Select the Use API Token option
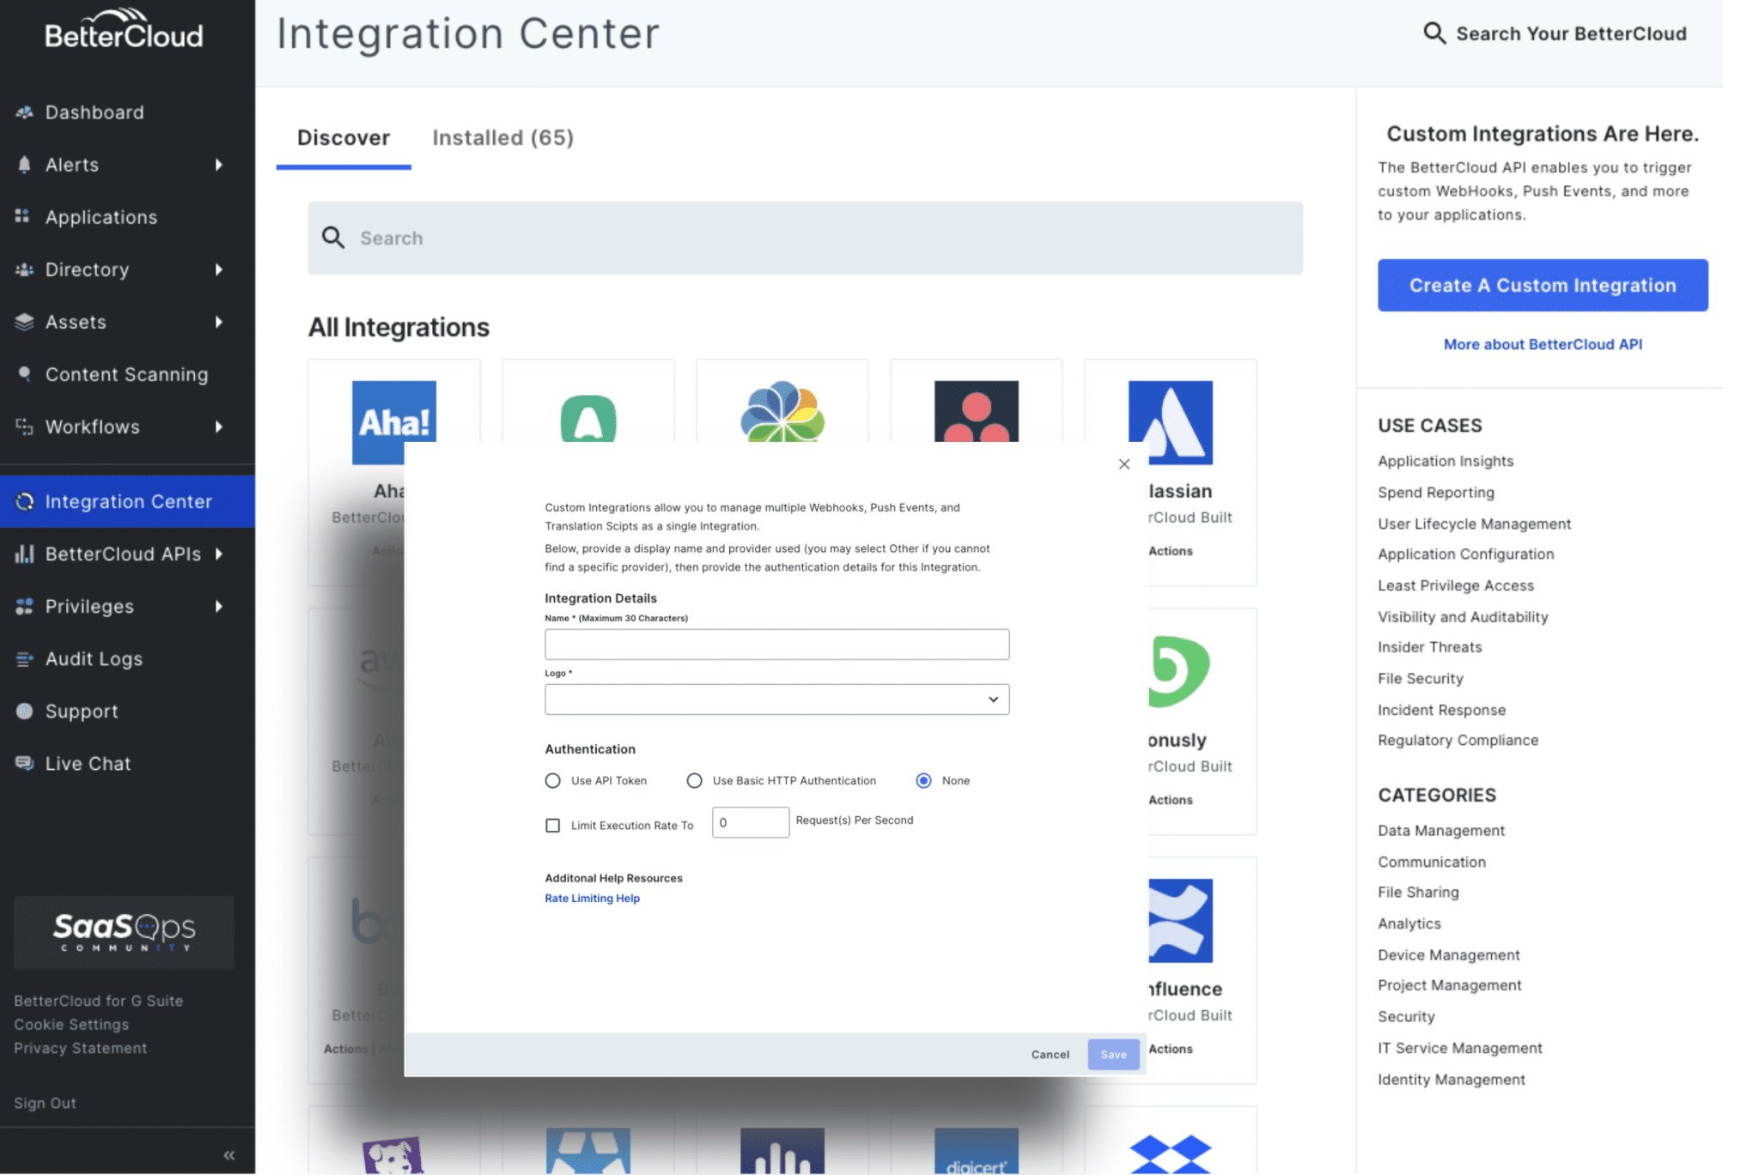 point(552,780)
